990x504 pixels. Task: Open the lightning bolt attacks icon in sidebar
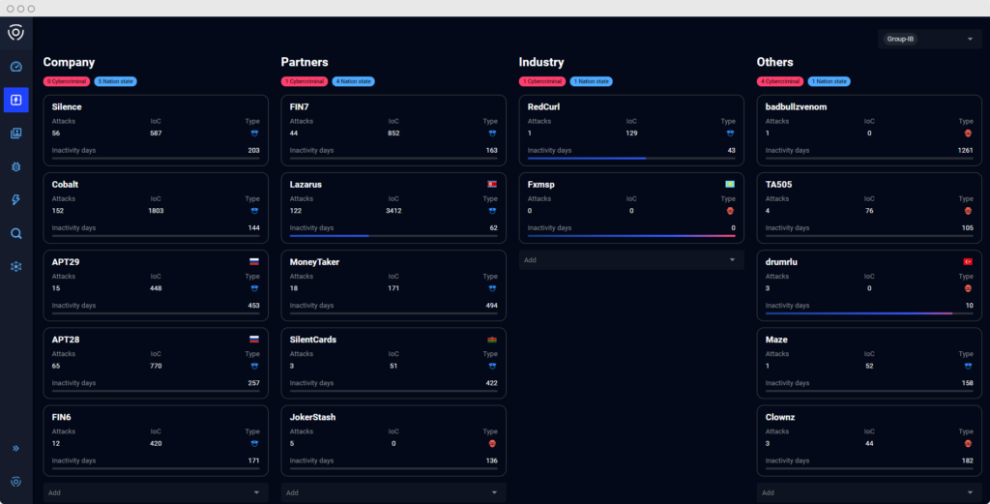pos(16,200)
